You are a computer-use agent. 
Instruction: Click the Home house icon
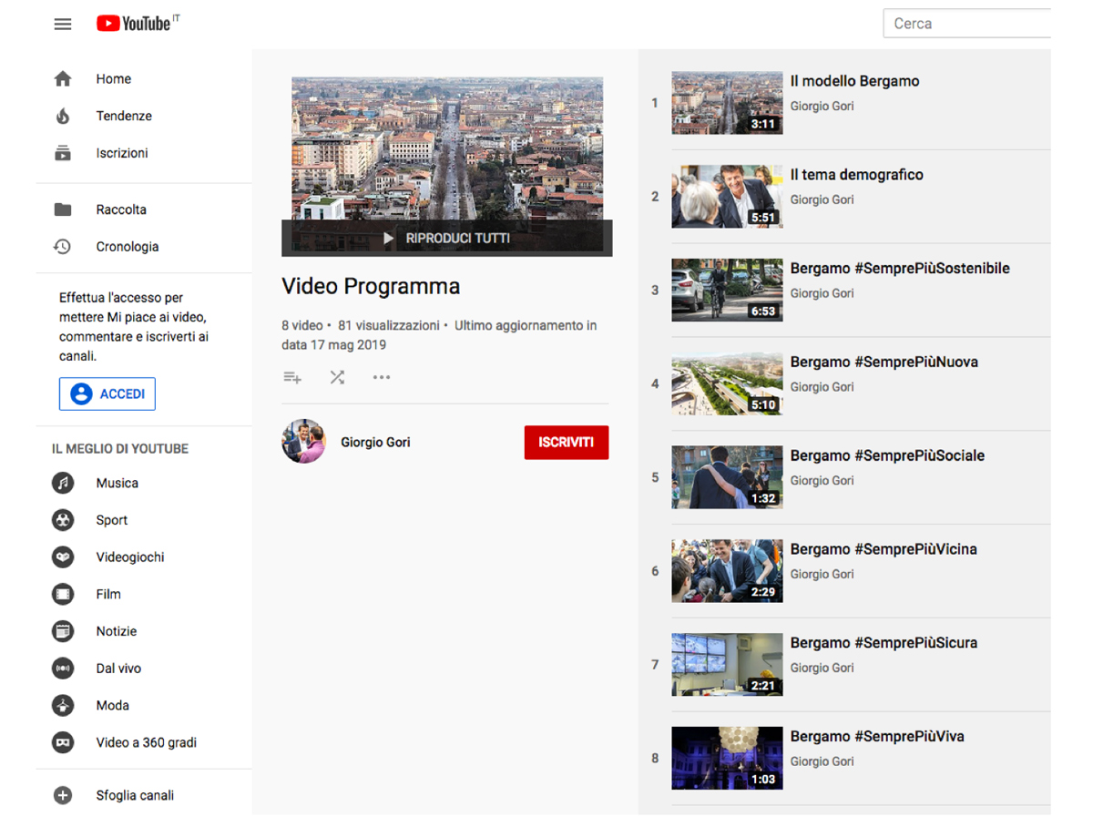63,79
